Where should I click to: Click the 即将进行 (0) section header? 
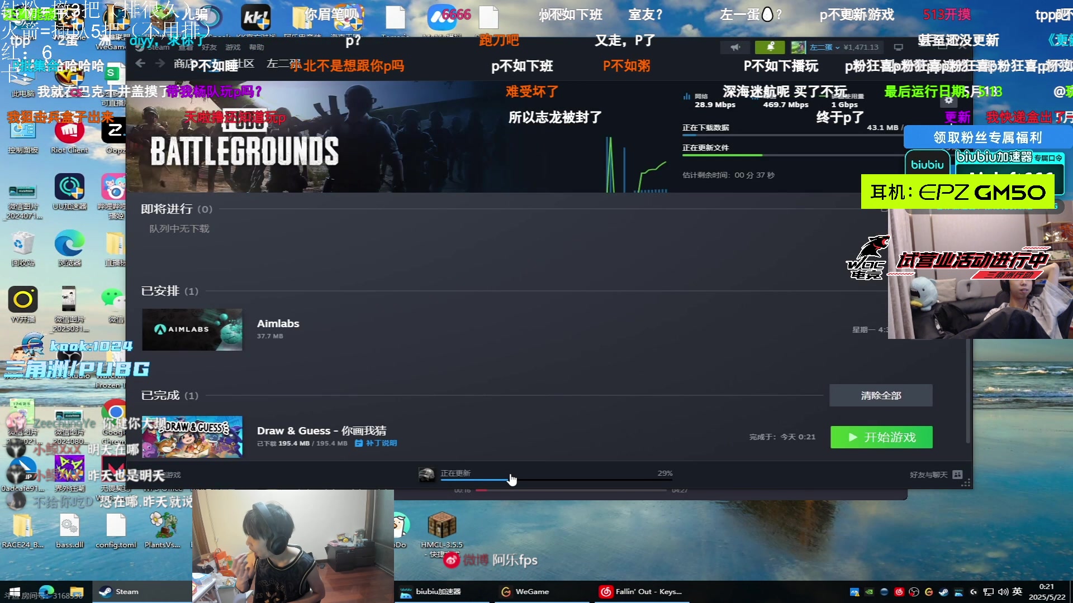tap(177, 209)
